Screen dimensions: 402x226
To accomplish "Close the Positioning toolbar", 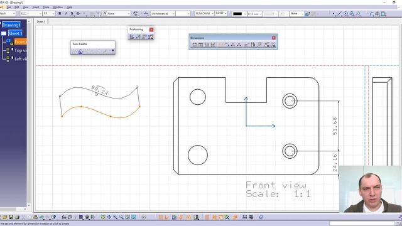I will [151, 30].
